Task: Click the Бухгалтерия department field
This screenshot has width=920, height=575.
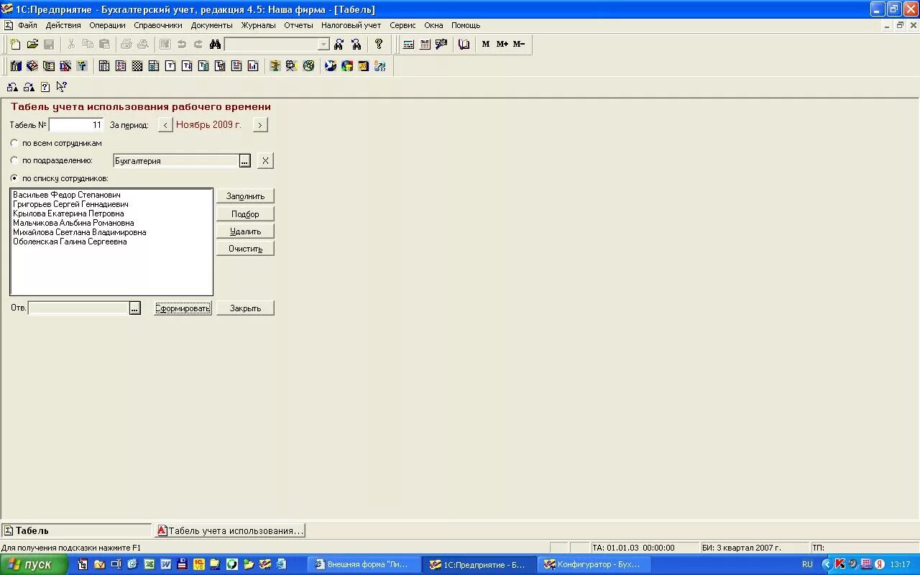Action: coord(176,161)
